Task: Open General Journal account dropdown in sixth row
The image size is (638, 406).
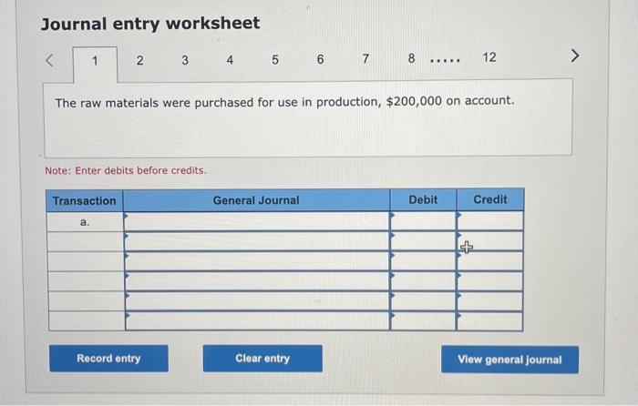Action: [x=258, y=320]
